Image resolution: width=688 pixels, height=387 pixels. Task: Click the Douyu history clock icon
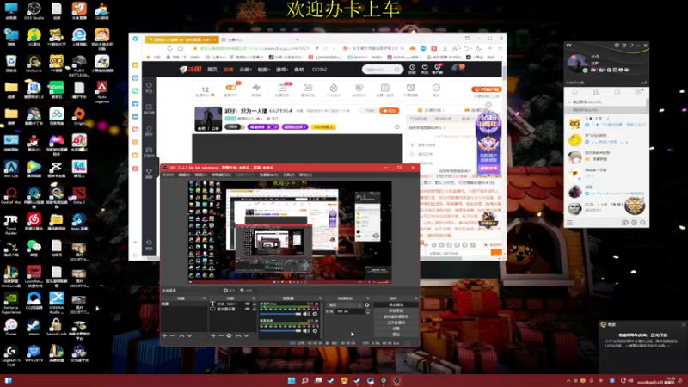(x=412, y=69)
